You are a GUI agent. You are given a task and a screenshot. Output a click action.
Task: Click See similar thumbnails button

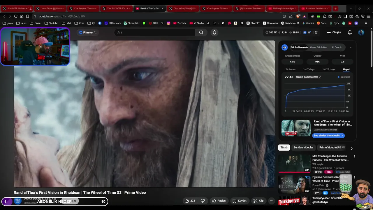coord(328,135)
